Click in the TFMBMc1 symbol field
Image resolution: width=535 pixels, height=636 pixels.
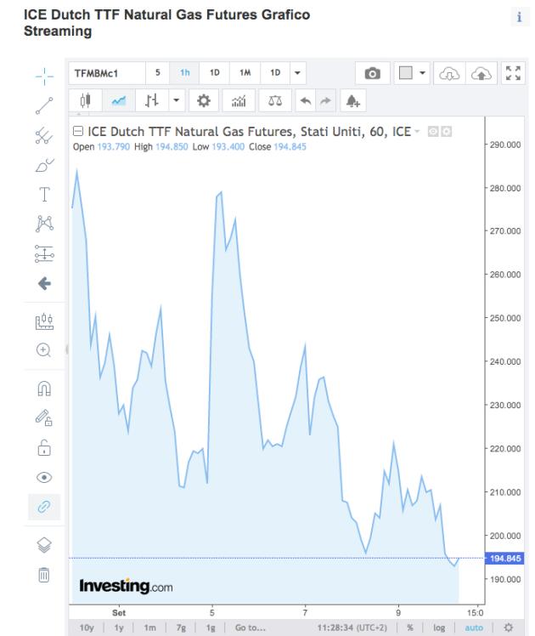click(104, 73)
